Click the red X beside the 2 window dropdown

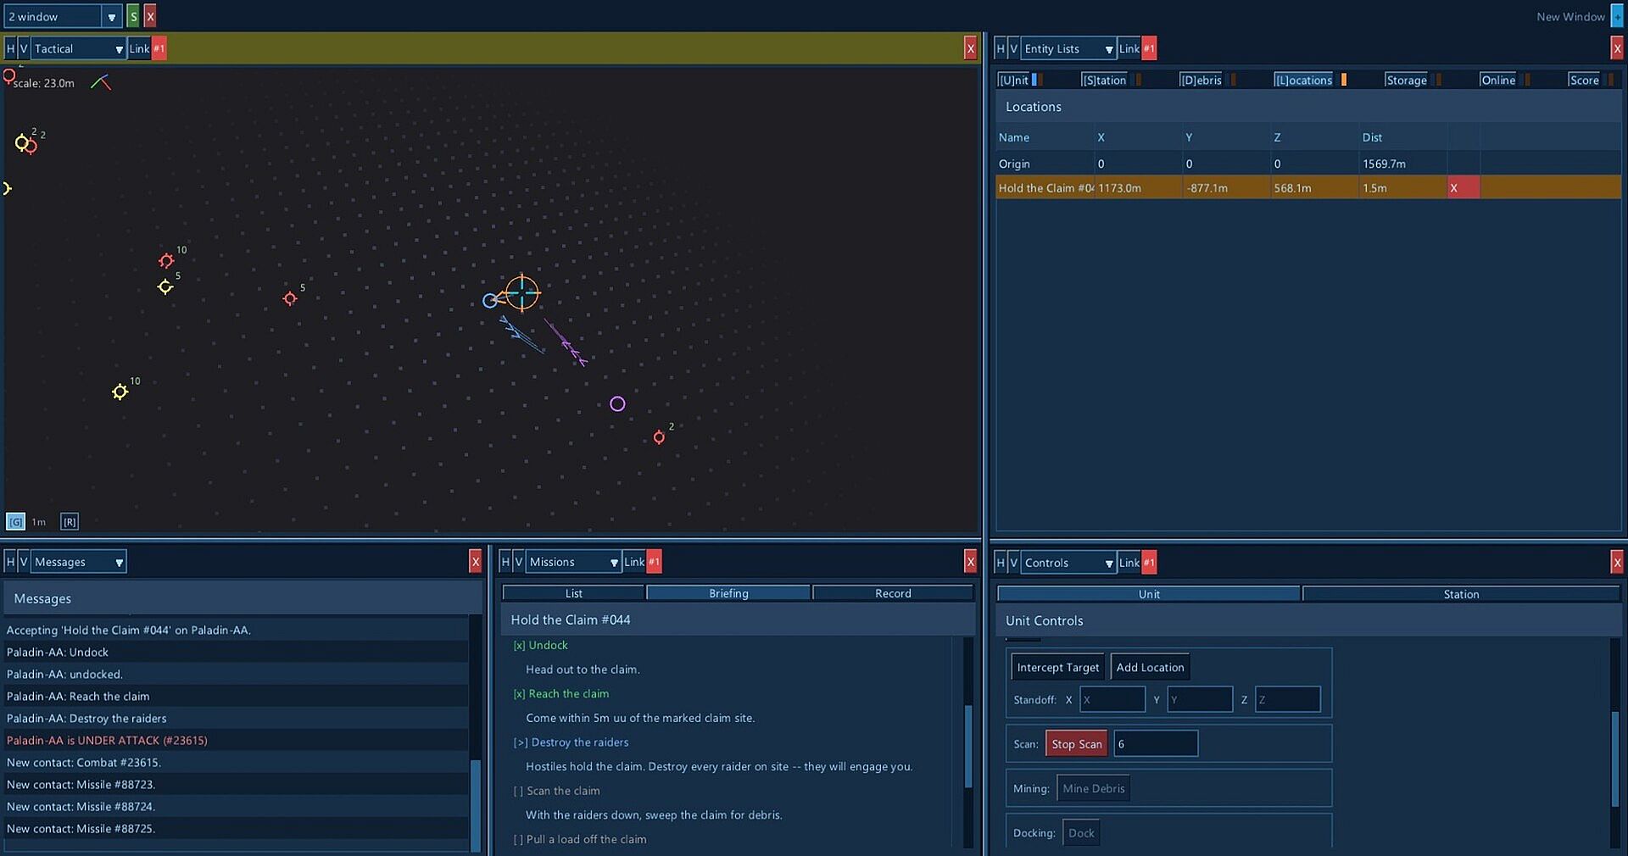150,16
